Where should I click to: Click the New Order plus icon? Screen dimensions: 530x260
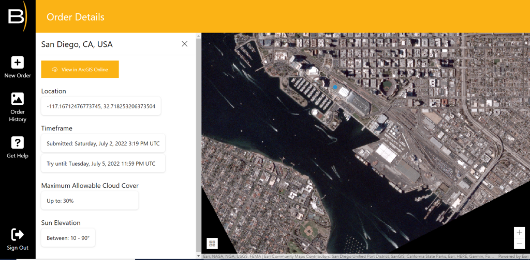(18, 62)
